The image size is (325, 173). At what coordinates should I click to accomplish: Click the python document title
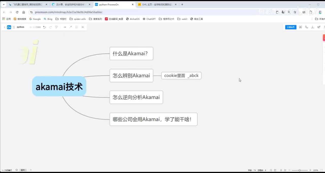pos(21,27)
